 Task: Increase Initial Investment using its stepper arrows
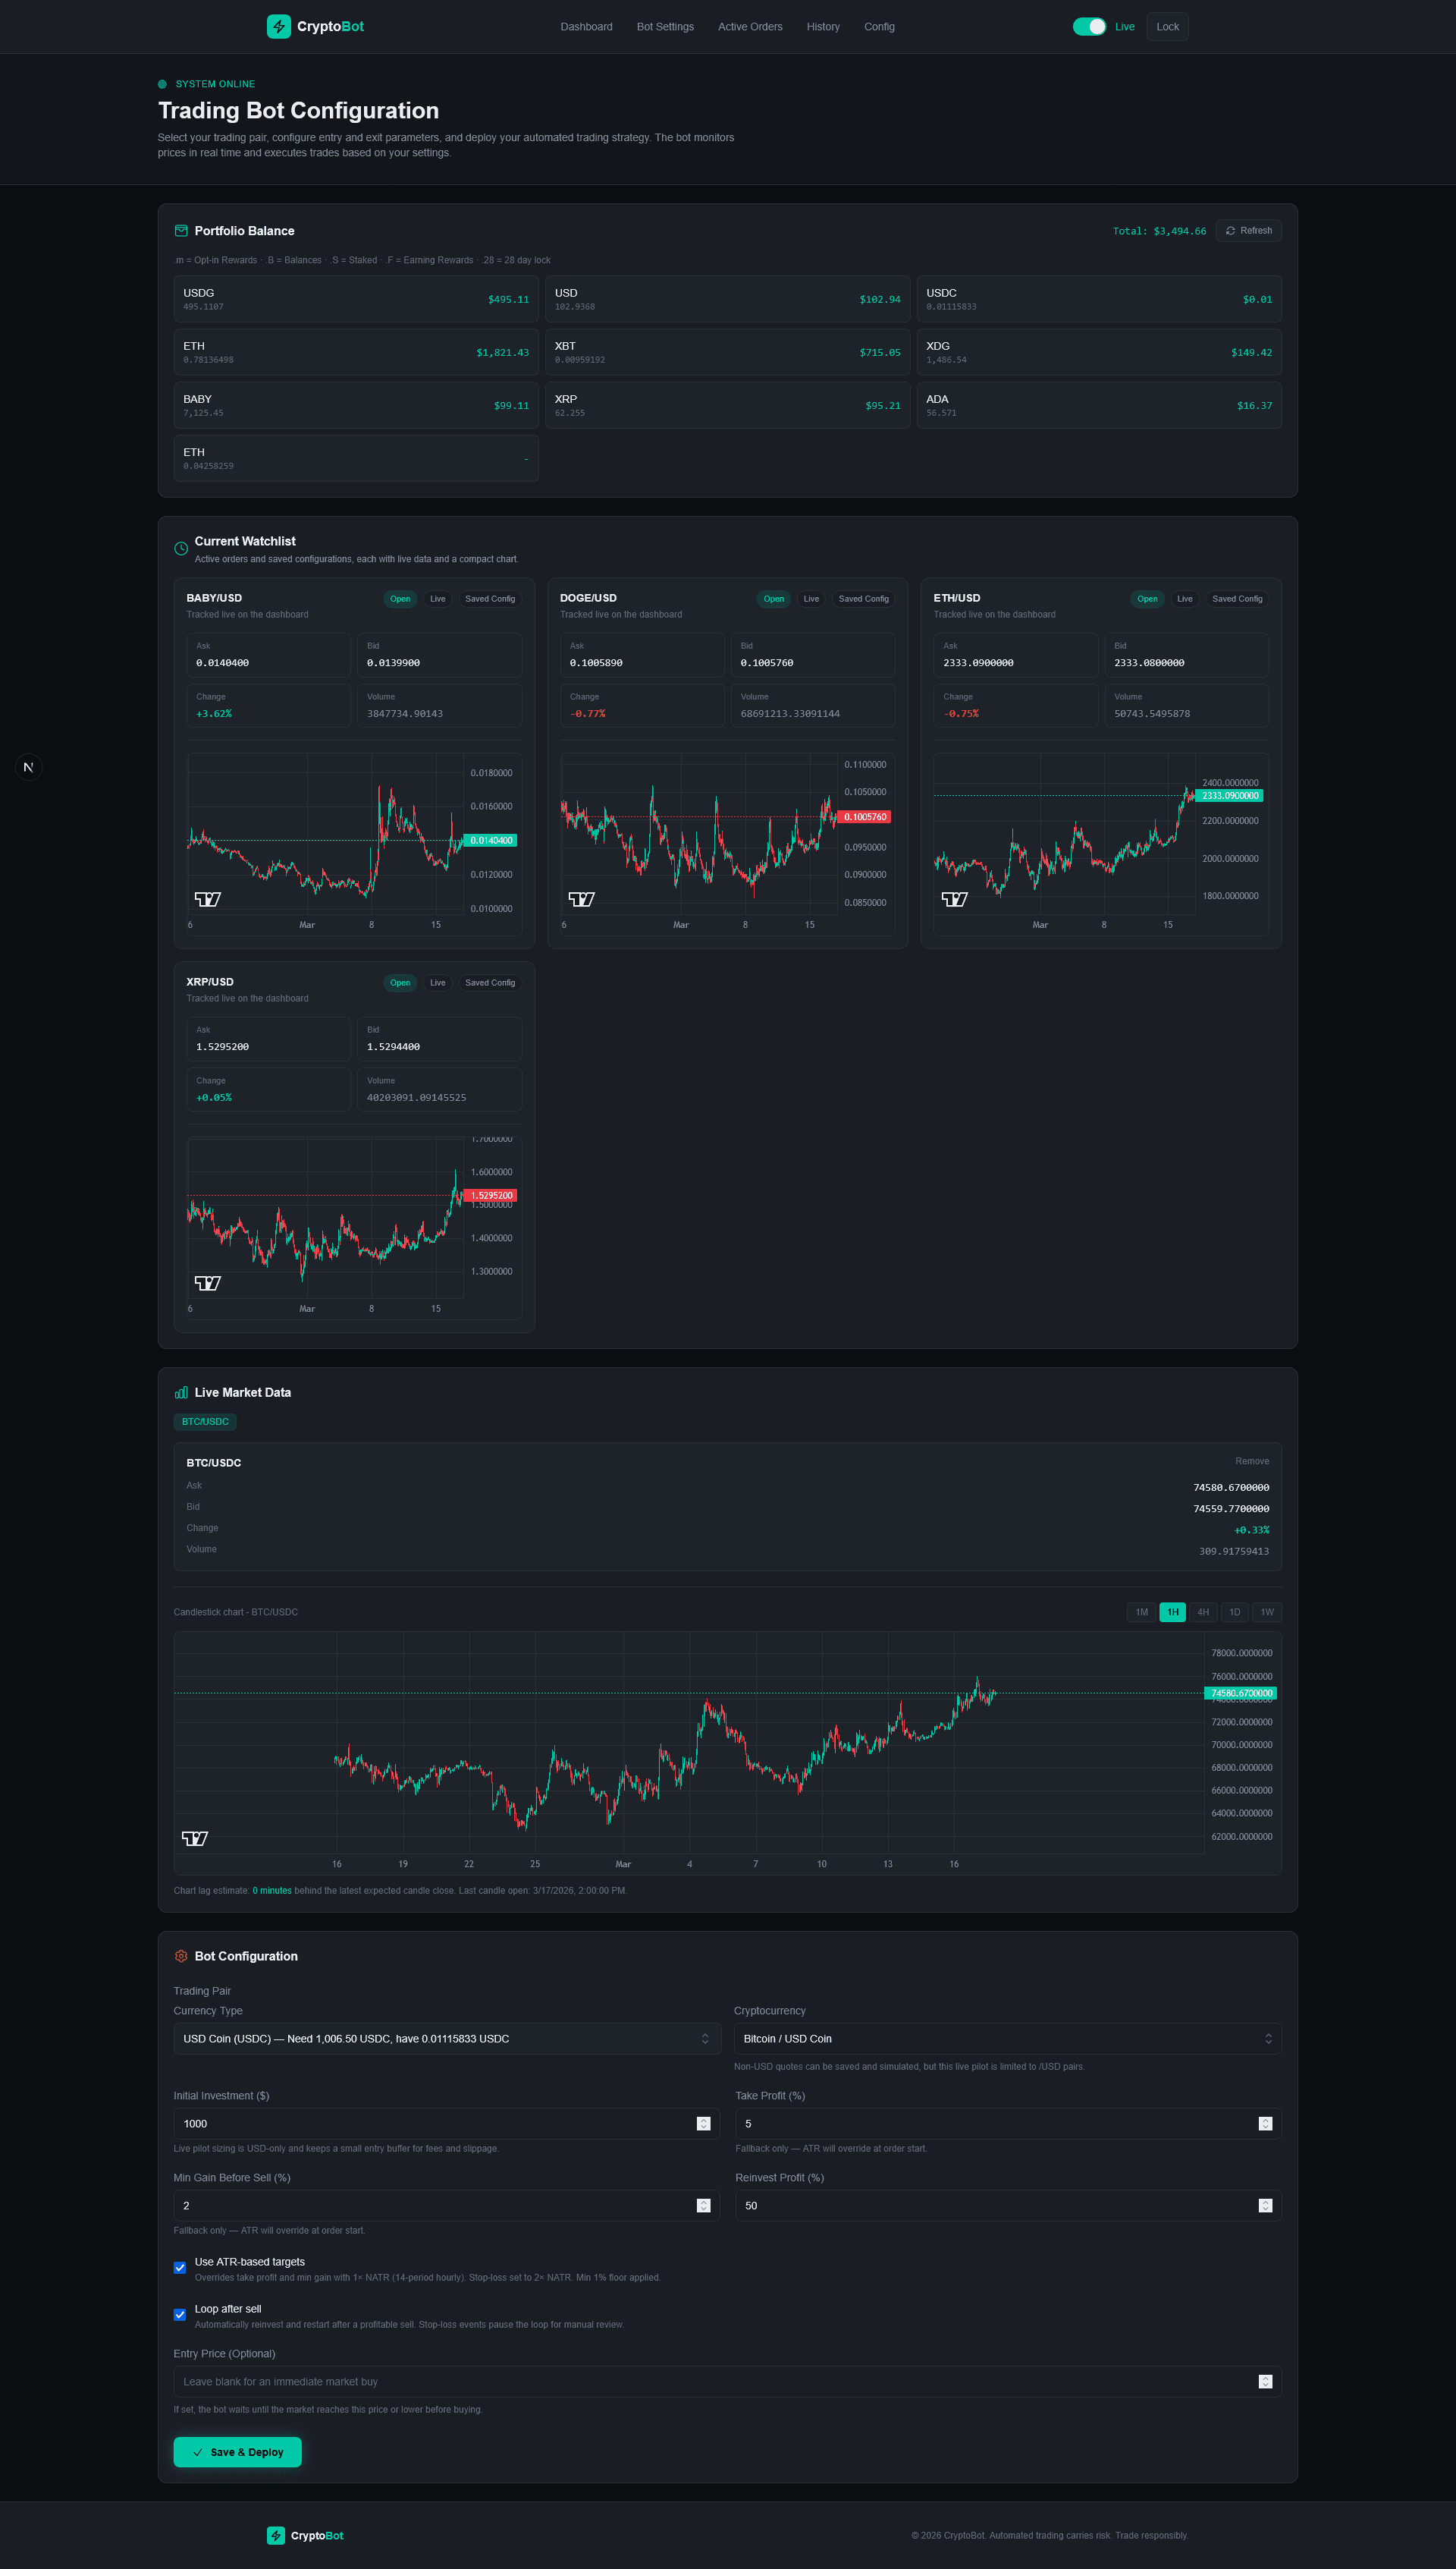point(703,2119)
